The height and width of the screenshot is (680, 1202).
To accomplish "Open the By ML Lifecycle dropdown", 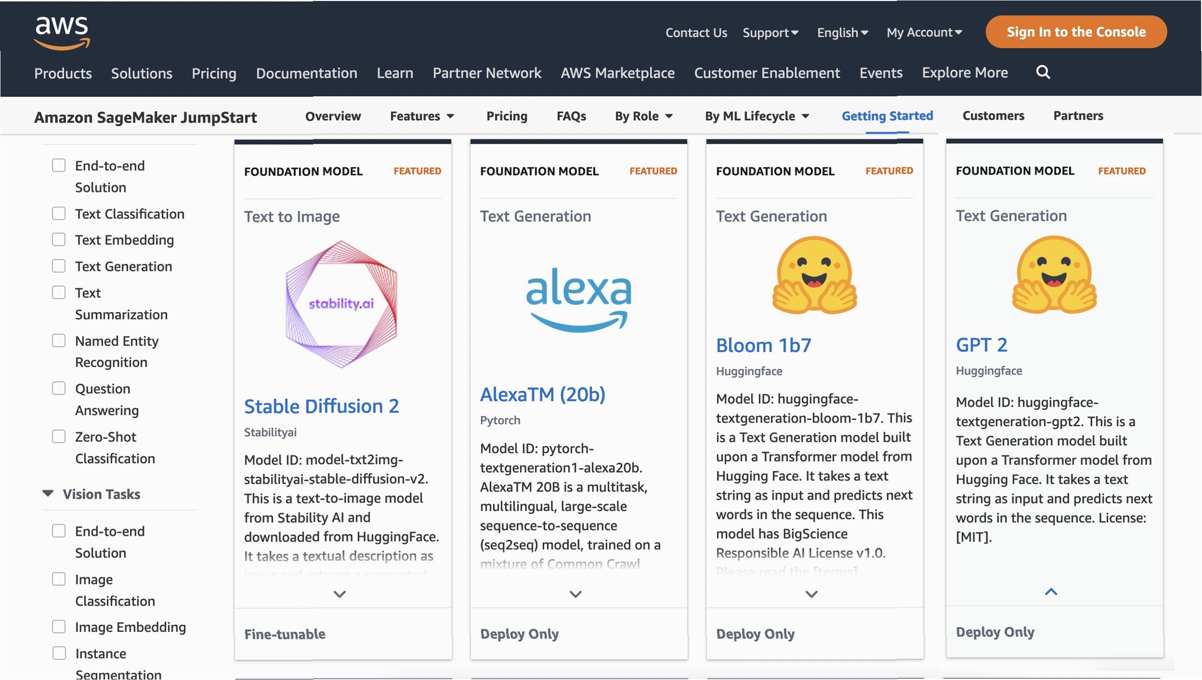I will (x=757, y=116).
